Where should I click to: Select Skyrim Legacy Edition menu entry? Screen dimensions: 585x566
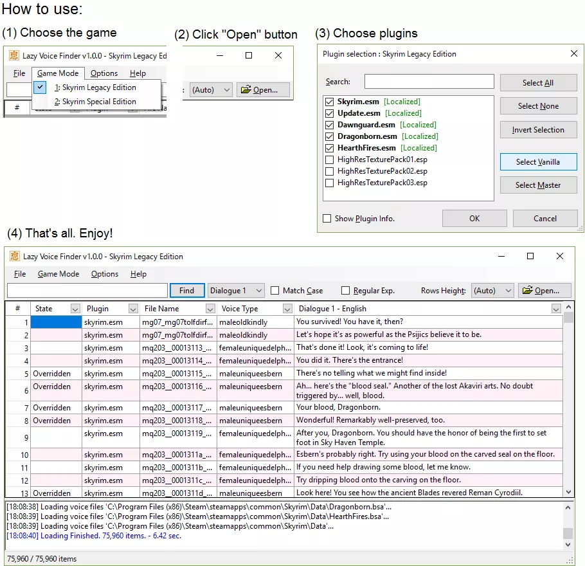[x=96, y=87]
